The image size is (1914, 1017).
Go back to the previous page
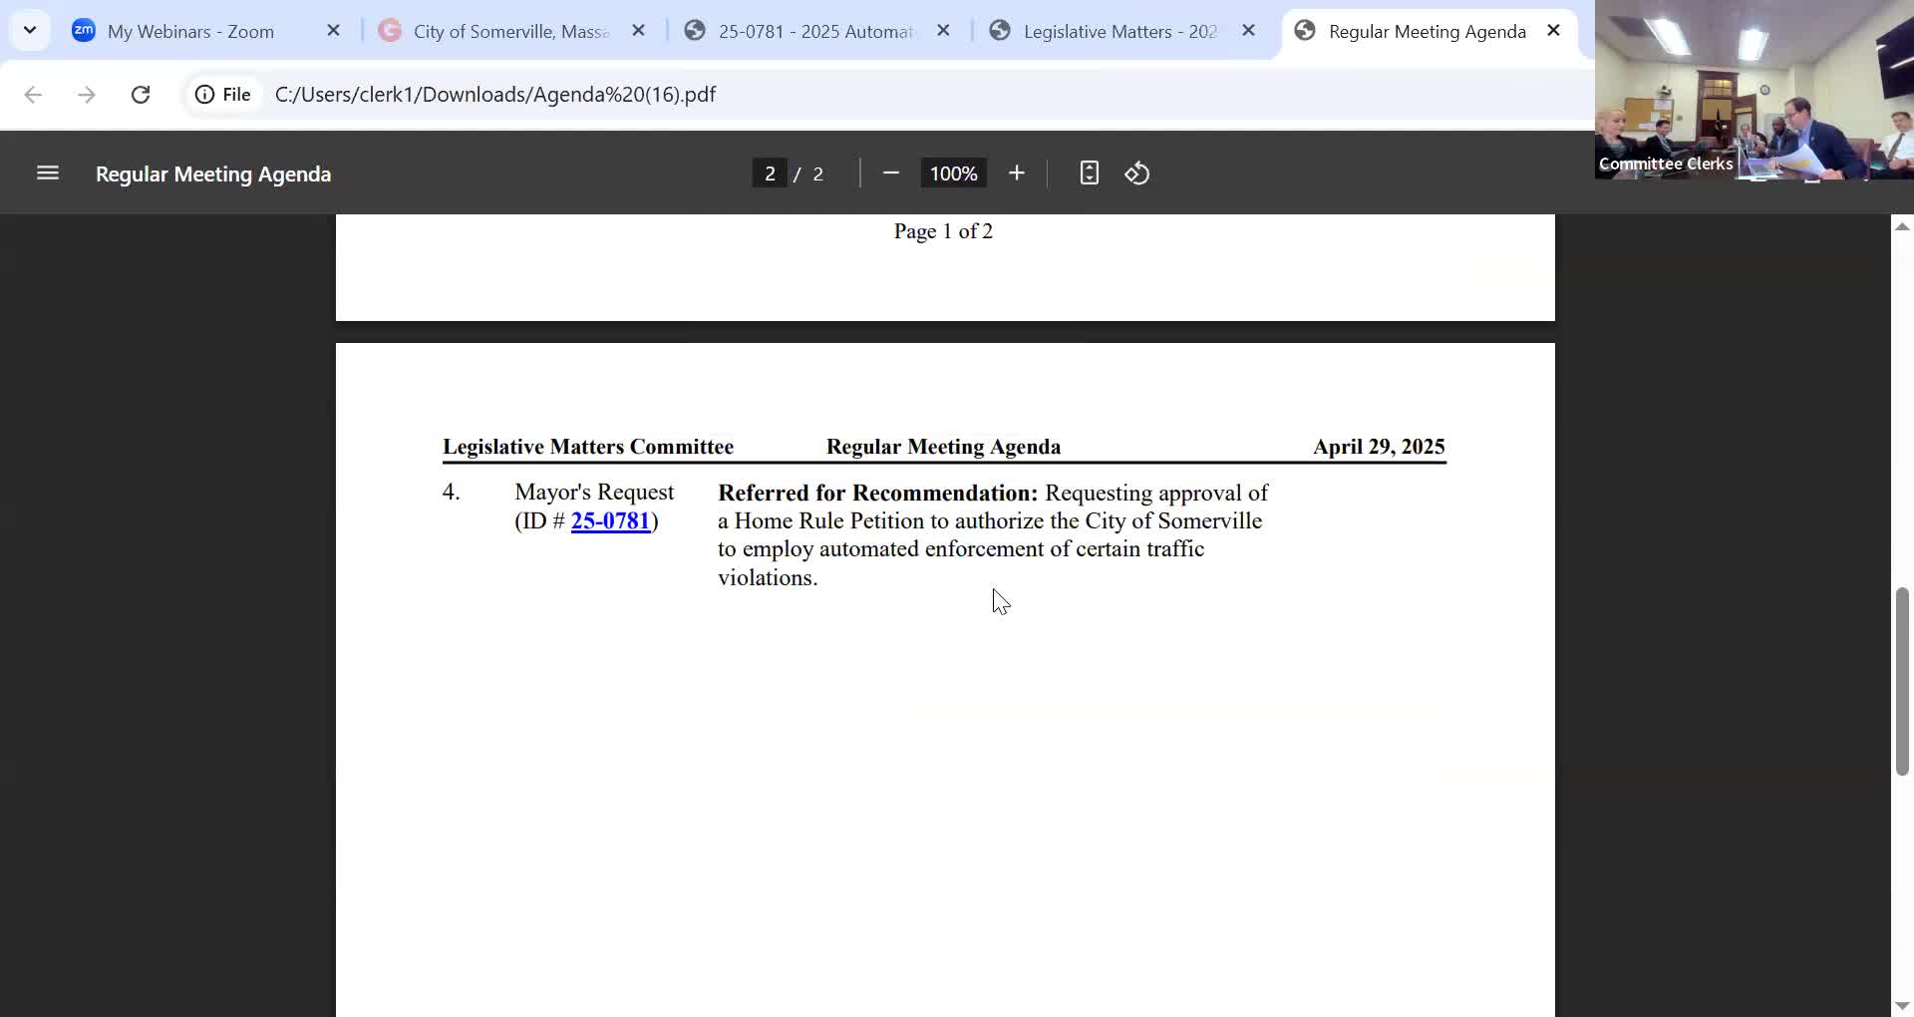pyautogui.click(x=33, y=95)
